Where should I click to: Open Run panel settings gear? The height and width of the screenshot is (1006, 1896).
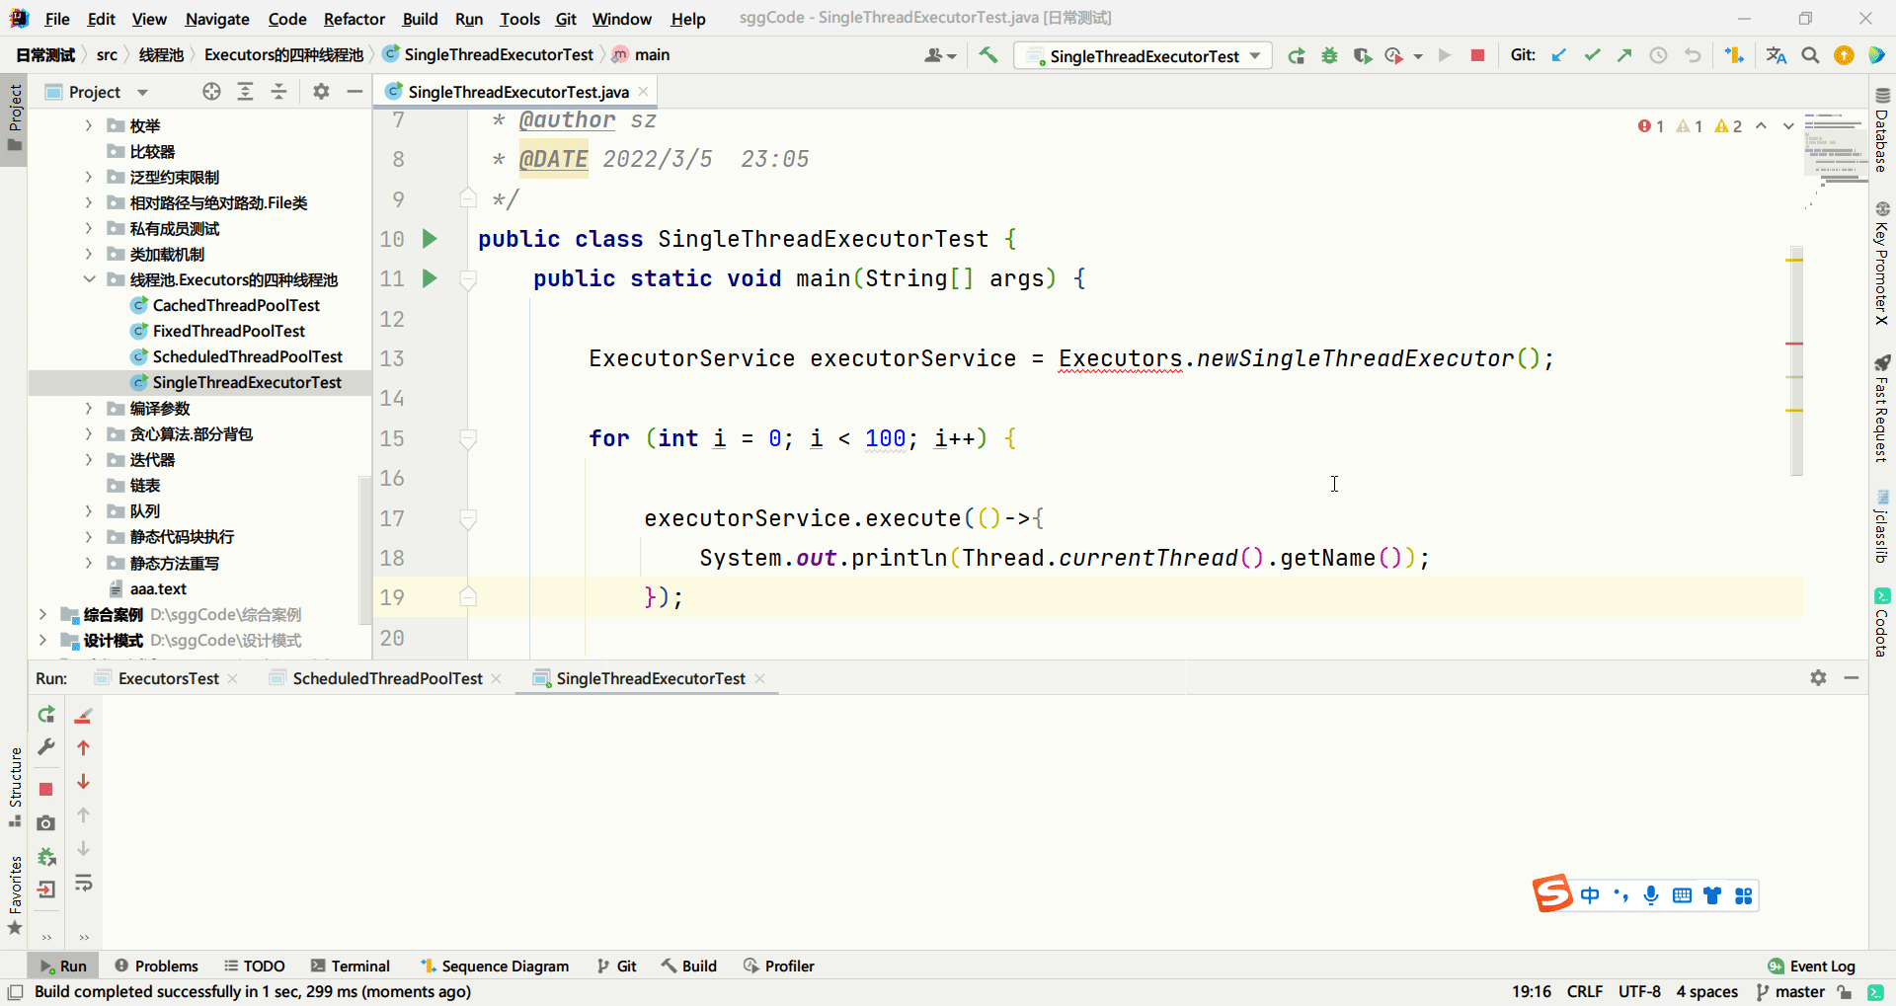[1818, 678]
